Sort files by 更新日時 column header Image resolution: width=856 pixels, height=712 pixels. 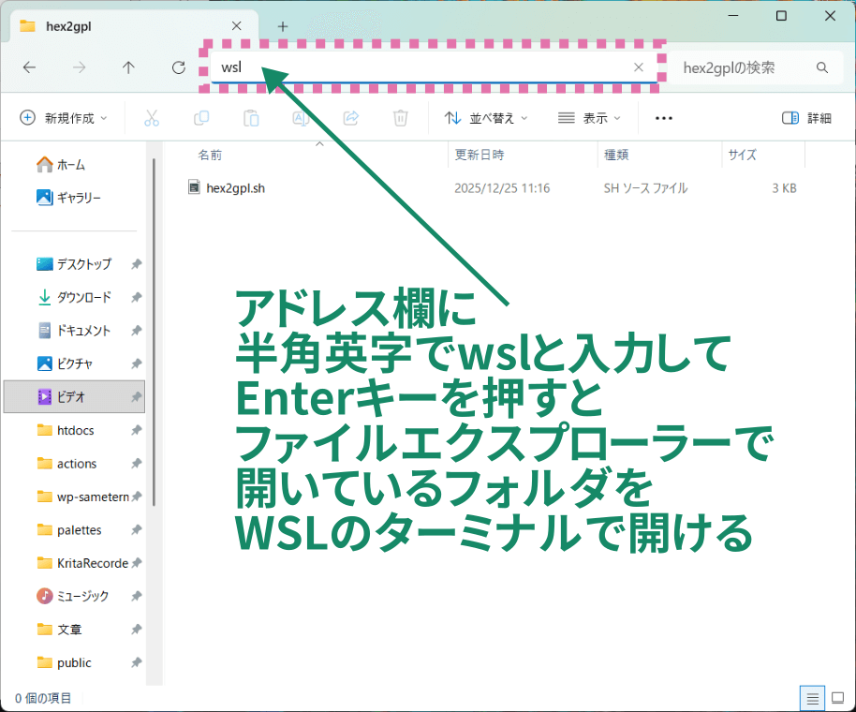480,155
